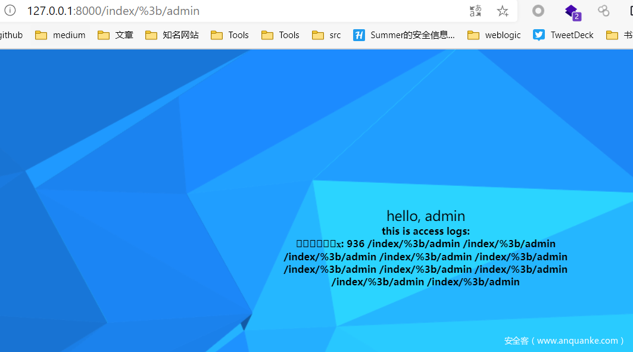Click the address bar URL text
The height and width of the screenshot is (352, 633).
click(x=113, y=11)
